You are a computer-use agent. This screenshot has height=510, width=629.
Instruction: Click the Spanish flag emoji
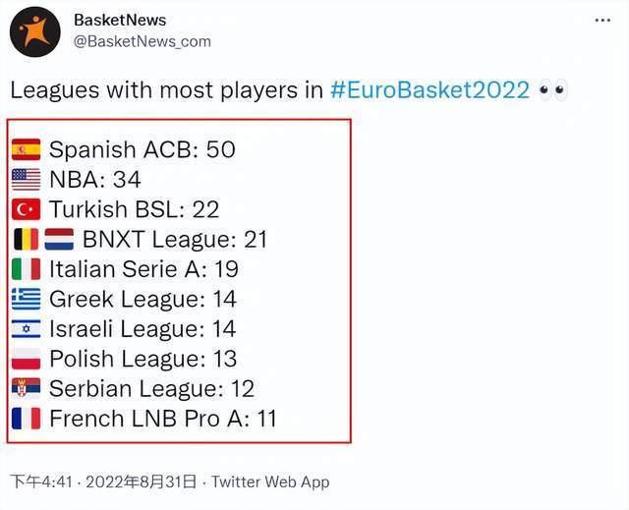27,149
